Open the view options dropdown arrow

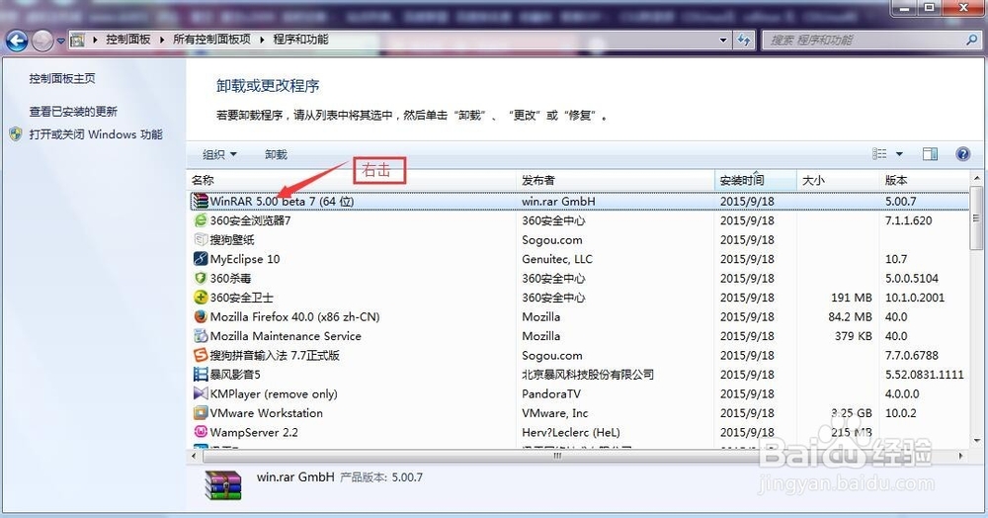click(x=899, y=154)
